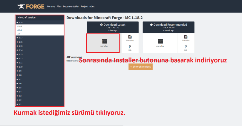Expand the 1.3 version group
Image resolution: width=242 pixels, height=126 pixels.
(40, 96)
